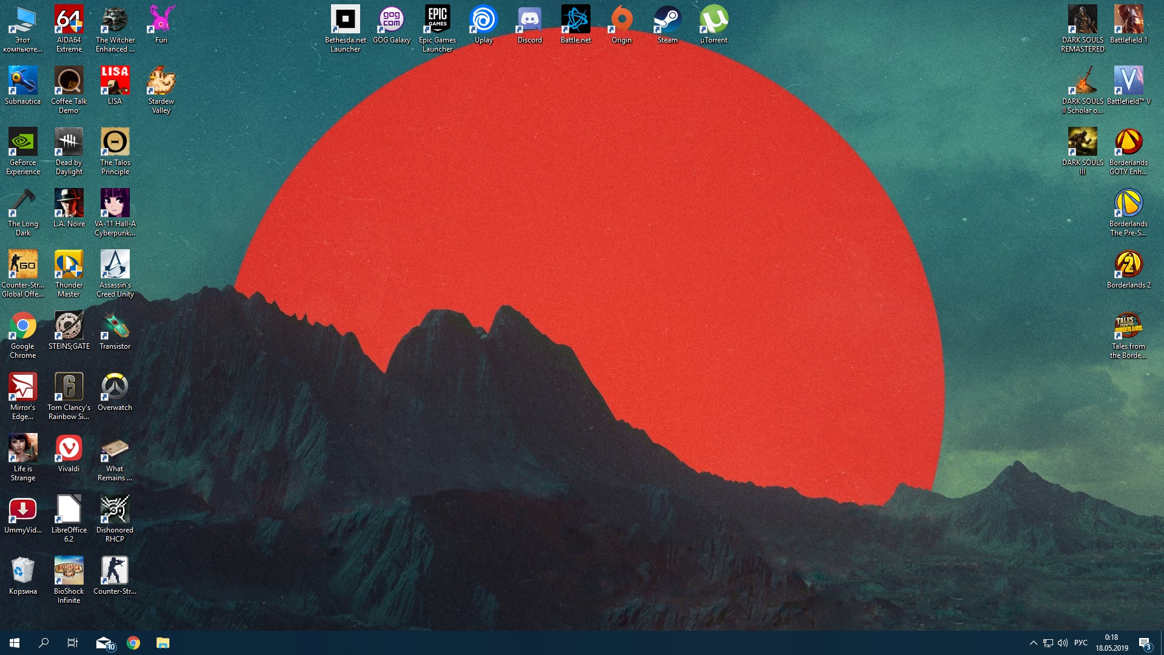Image resolution: width=1164 pixels, height=655 pixels.
Task: Click the VA-11 Hall-A icon
Action: pos(115,213)
